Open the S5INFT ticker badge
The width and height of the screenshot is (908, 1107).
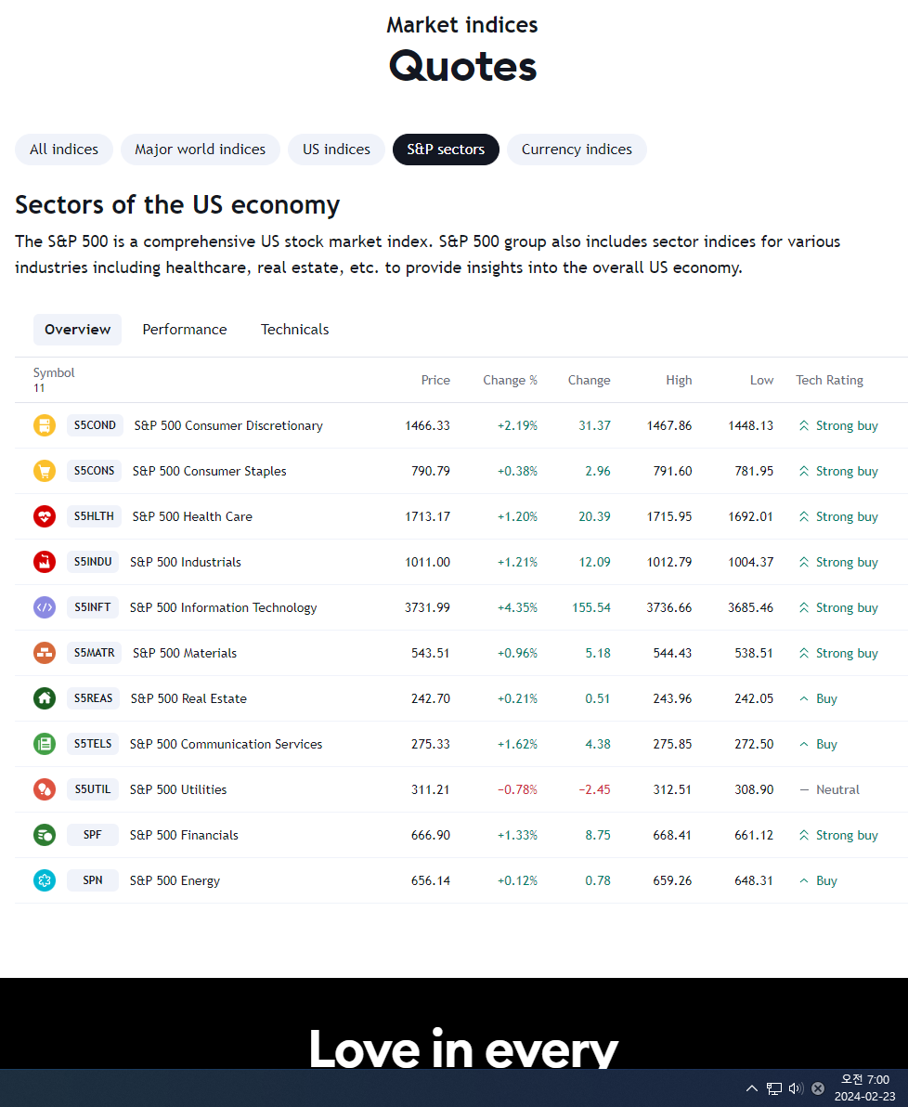click(x=93, y=607)
